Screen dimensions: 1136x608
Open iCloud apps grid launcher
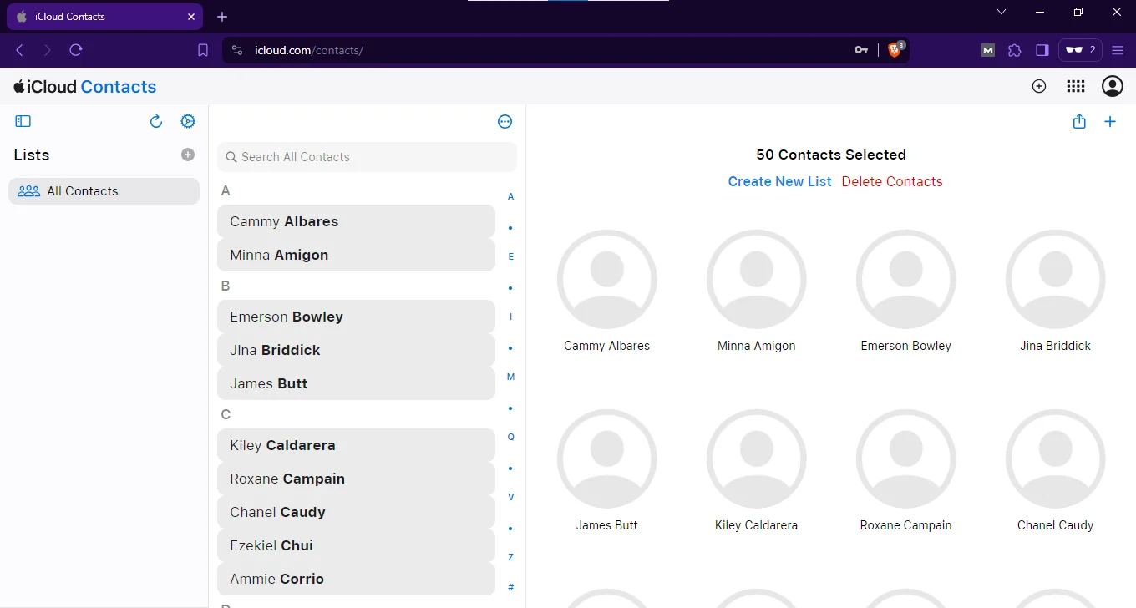click(1076, 86)
